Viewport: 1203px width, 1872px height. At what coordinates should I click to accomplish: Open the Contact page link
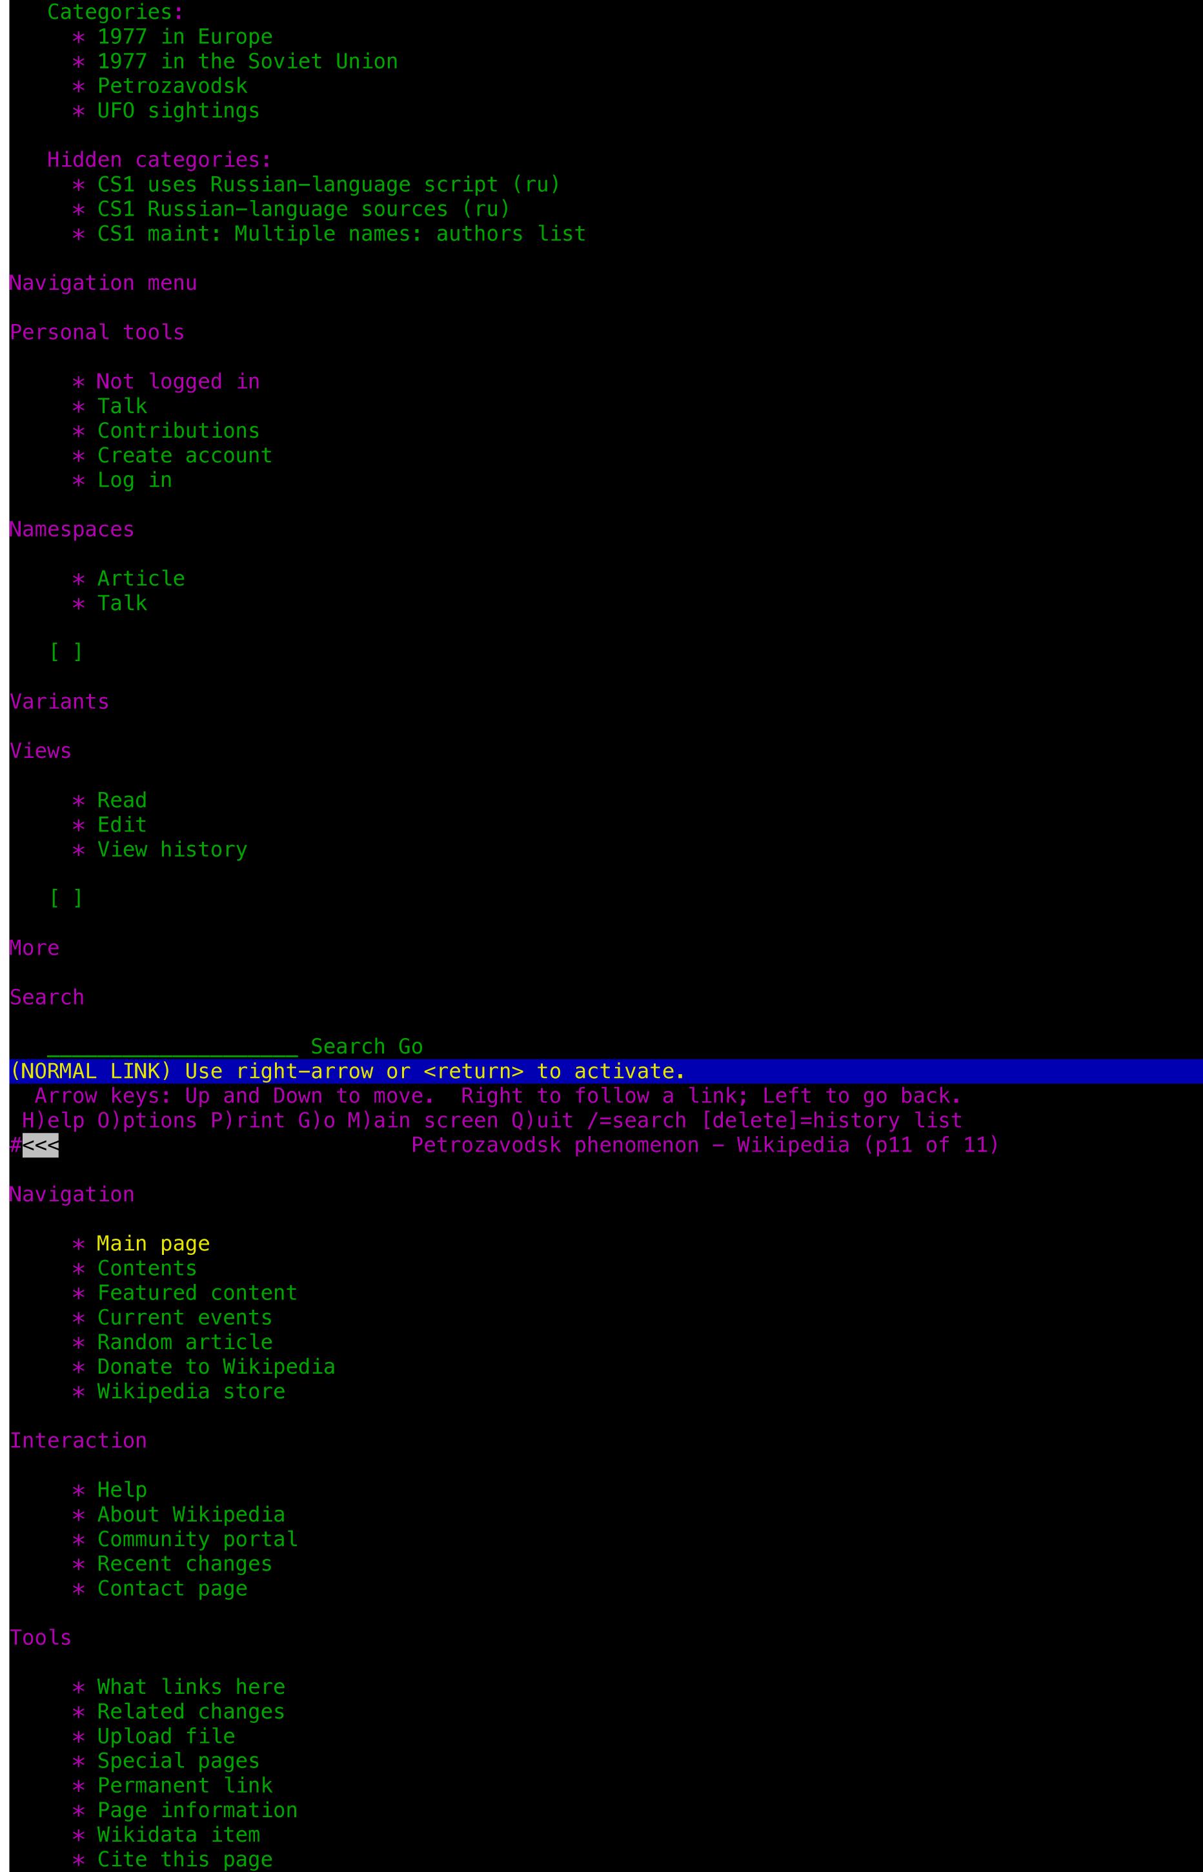[x=172, y=1589]
